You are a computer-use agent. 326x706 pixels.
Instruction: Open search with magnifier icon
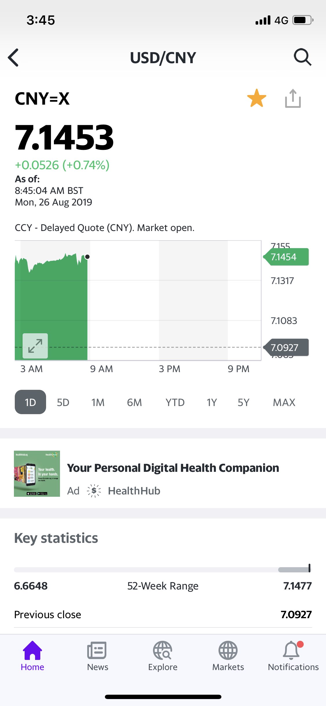[303, 57]
